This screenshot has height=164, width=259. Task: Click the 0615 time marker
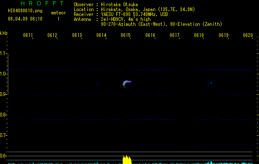pyautogui.click(x=126, y=35)
